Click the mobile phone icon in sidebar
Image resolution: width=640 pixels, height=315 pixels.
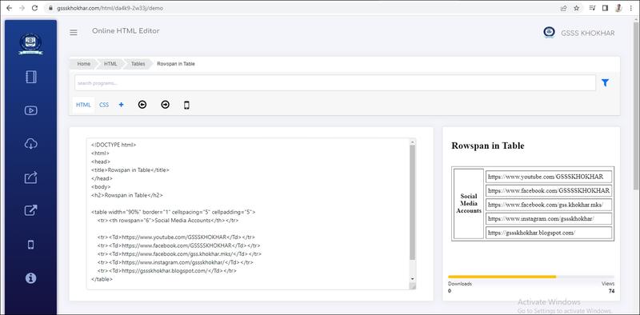(x=30, y=245)
